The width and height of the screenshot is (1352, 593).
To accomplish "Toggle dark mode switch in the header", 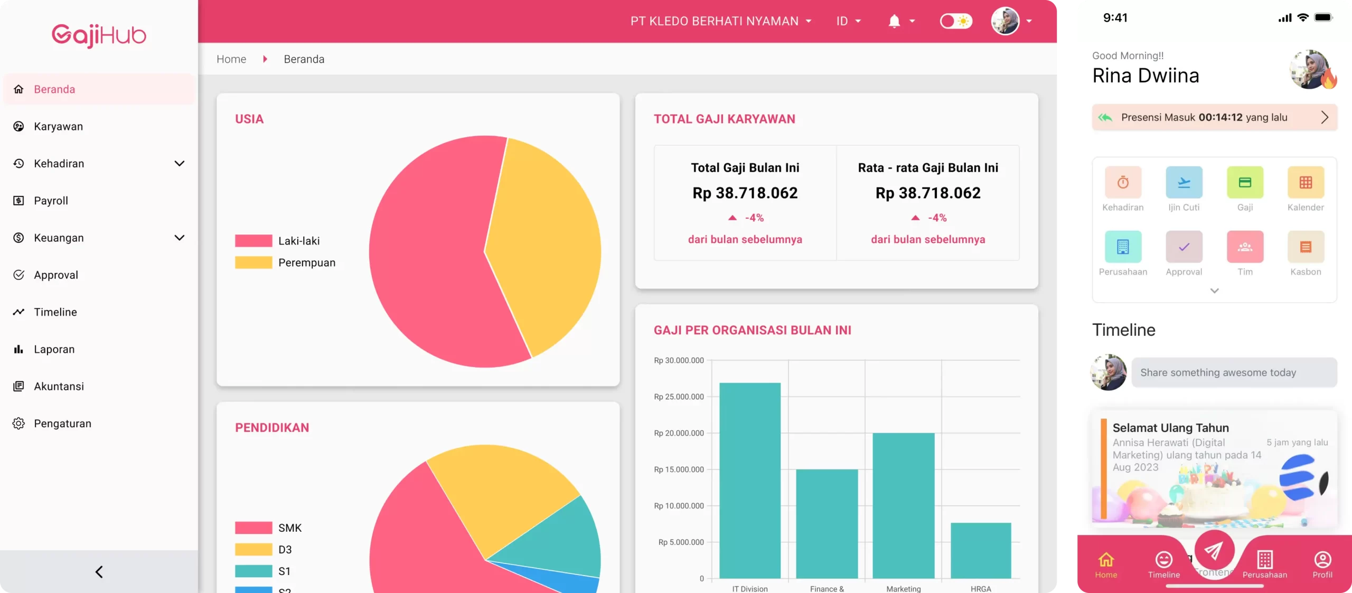I will click(x=956, y=21).
